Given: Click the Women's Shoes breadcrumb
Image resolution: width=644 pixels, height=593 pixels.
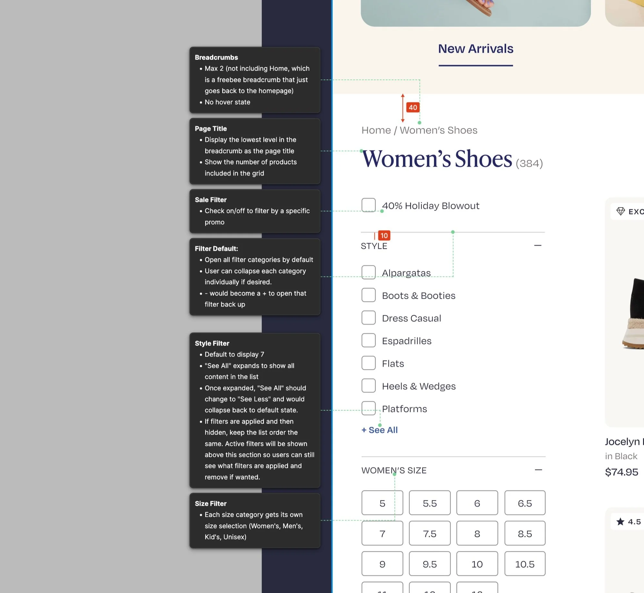Looking at the screenshot, I should click(438, 130).
